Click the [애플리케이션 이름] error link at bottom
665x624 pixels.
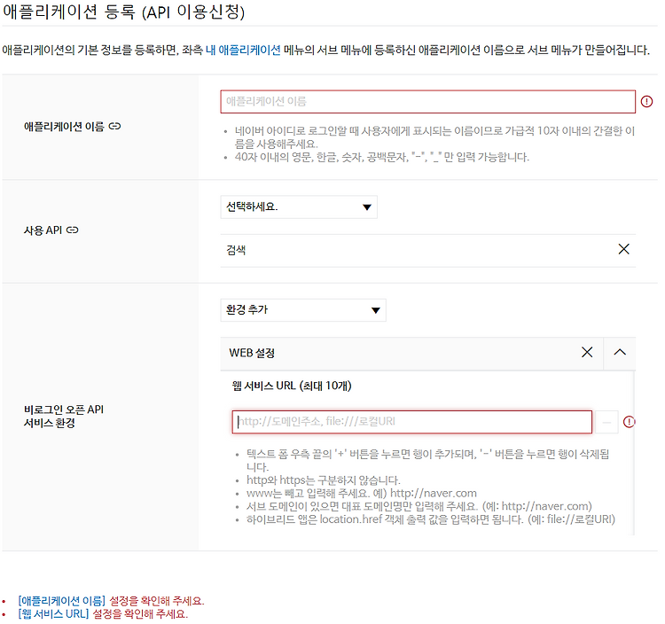[x=61, y=601]
